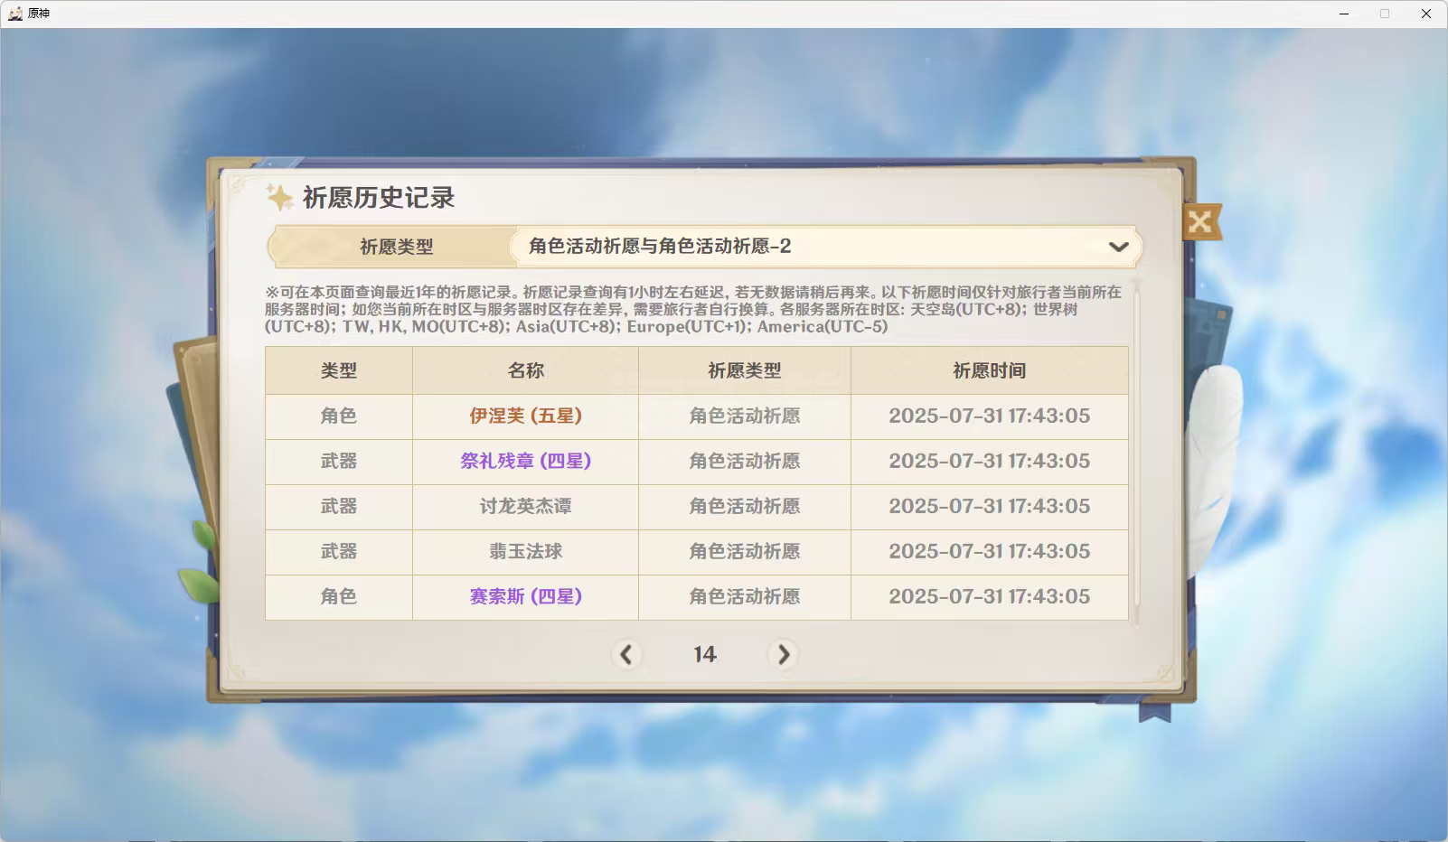Screen dimensions: 1448x842
Task: Go to the previous page of wish records
Action: tap(625, 654)
